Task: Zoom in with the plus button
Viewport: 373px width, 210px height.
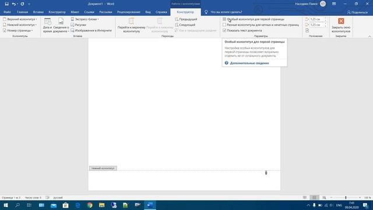Action: pos(360,198)
